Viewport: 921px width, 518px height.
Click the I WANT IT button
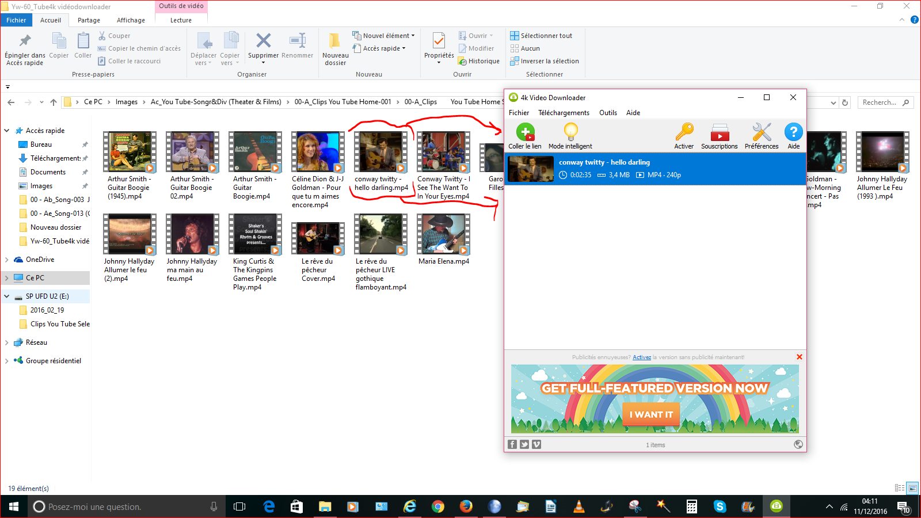coord(651,414)
